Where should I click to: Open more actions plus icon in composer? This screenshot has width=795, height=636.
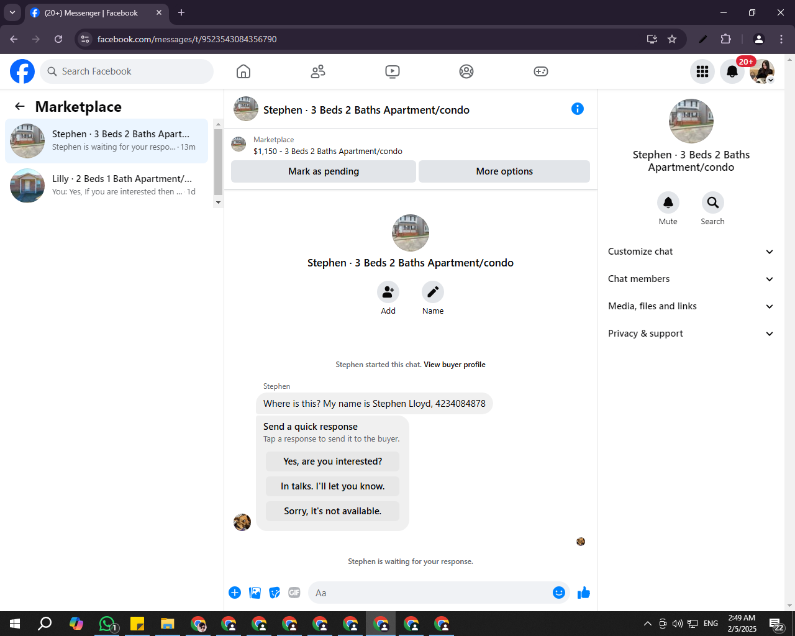click(235, 593)
